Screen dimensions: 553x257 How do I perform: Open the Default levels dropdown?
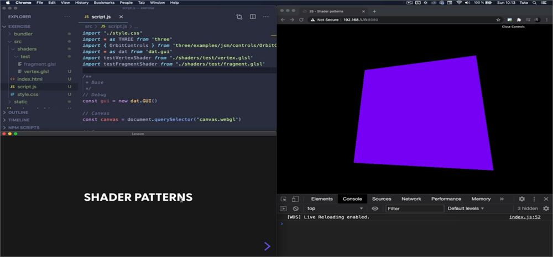[466, 208]
